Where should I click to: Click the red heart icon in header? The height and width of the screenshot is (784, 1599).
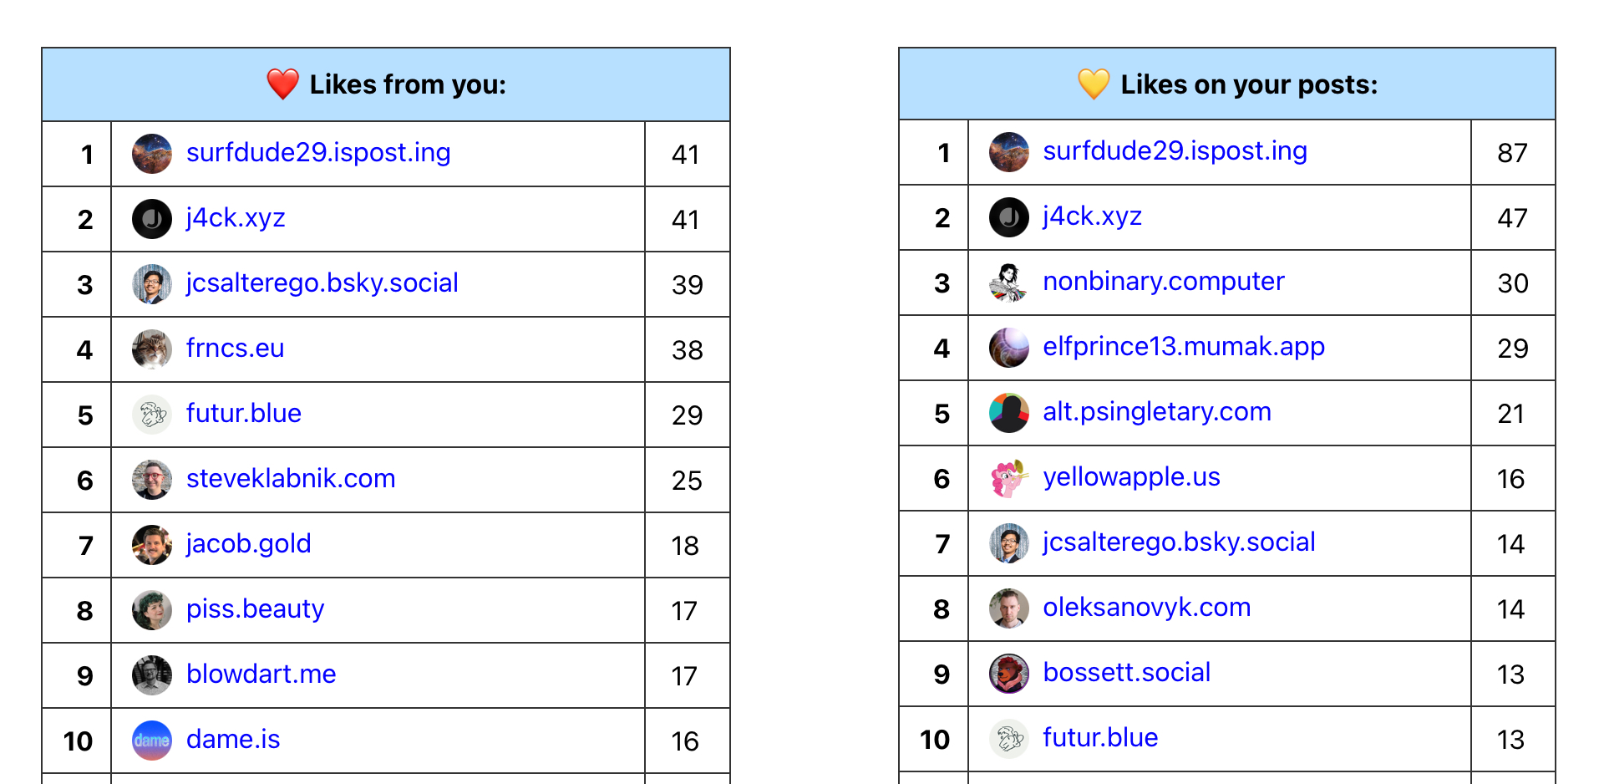tap(282, 84)
